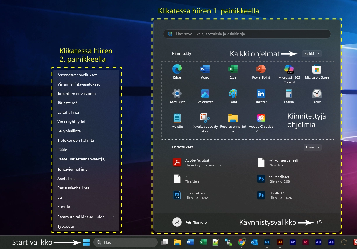Viewport: 357px width, 249px height.
Task: Open Adobe Creative Cloud app
Action: click(261, 119)
